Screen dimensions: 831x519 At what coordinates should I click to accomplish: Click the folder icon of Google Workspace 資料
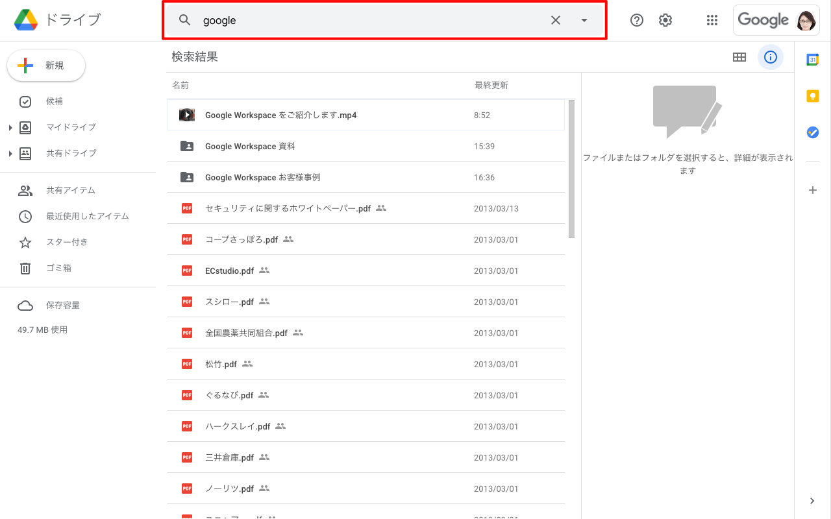pyautogui.click(x=187, y=146)
